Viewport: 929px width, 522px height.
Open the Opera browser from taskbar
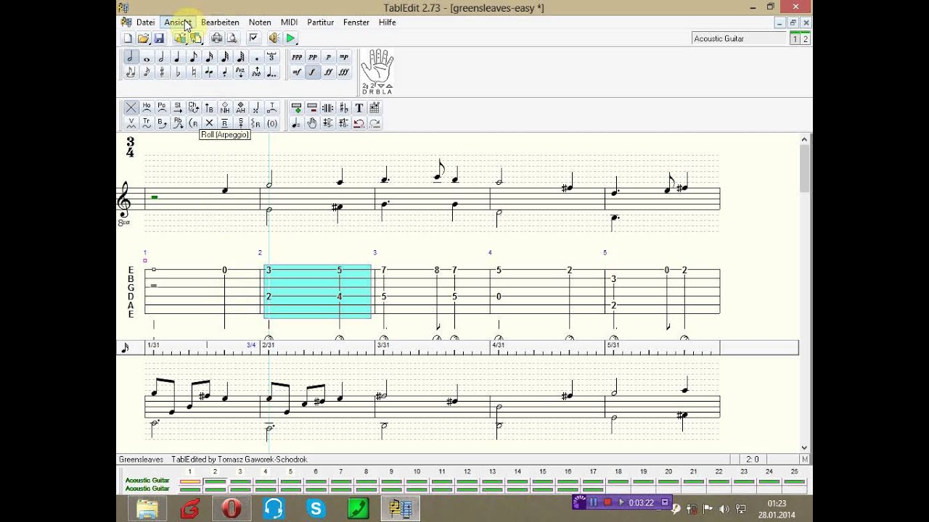(232, 509)
